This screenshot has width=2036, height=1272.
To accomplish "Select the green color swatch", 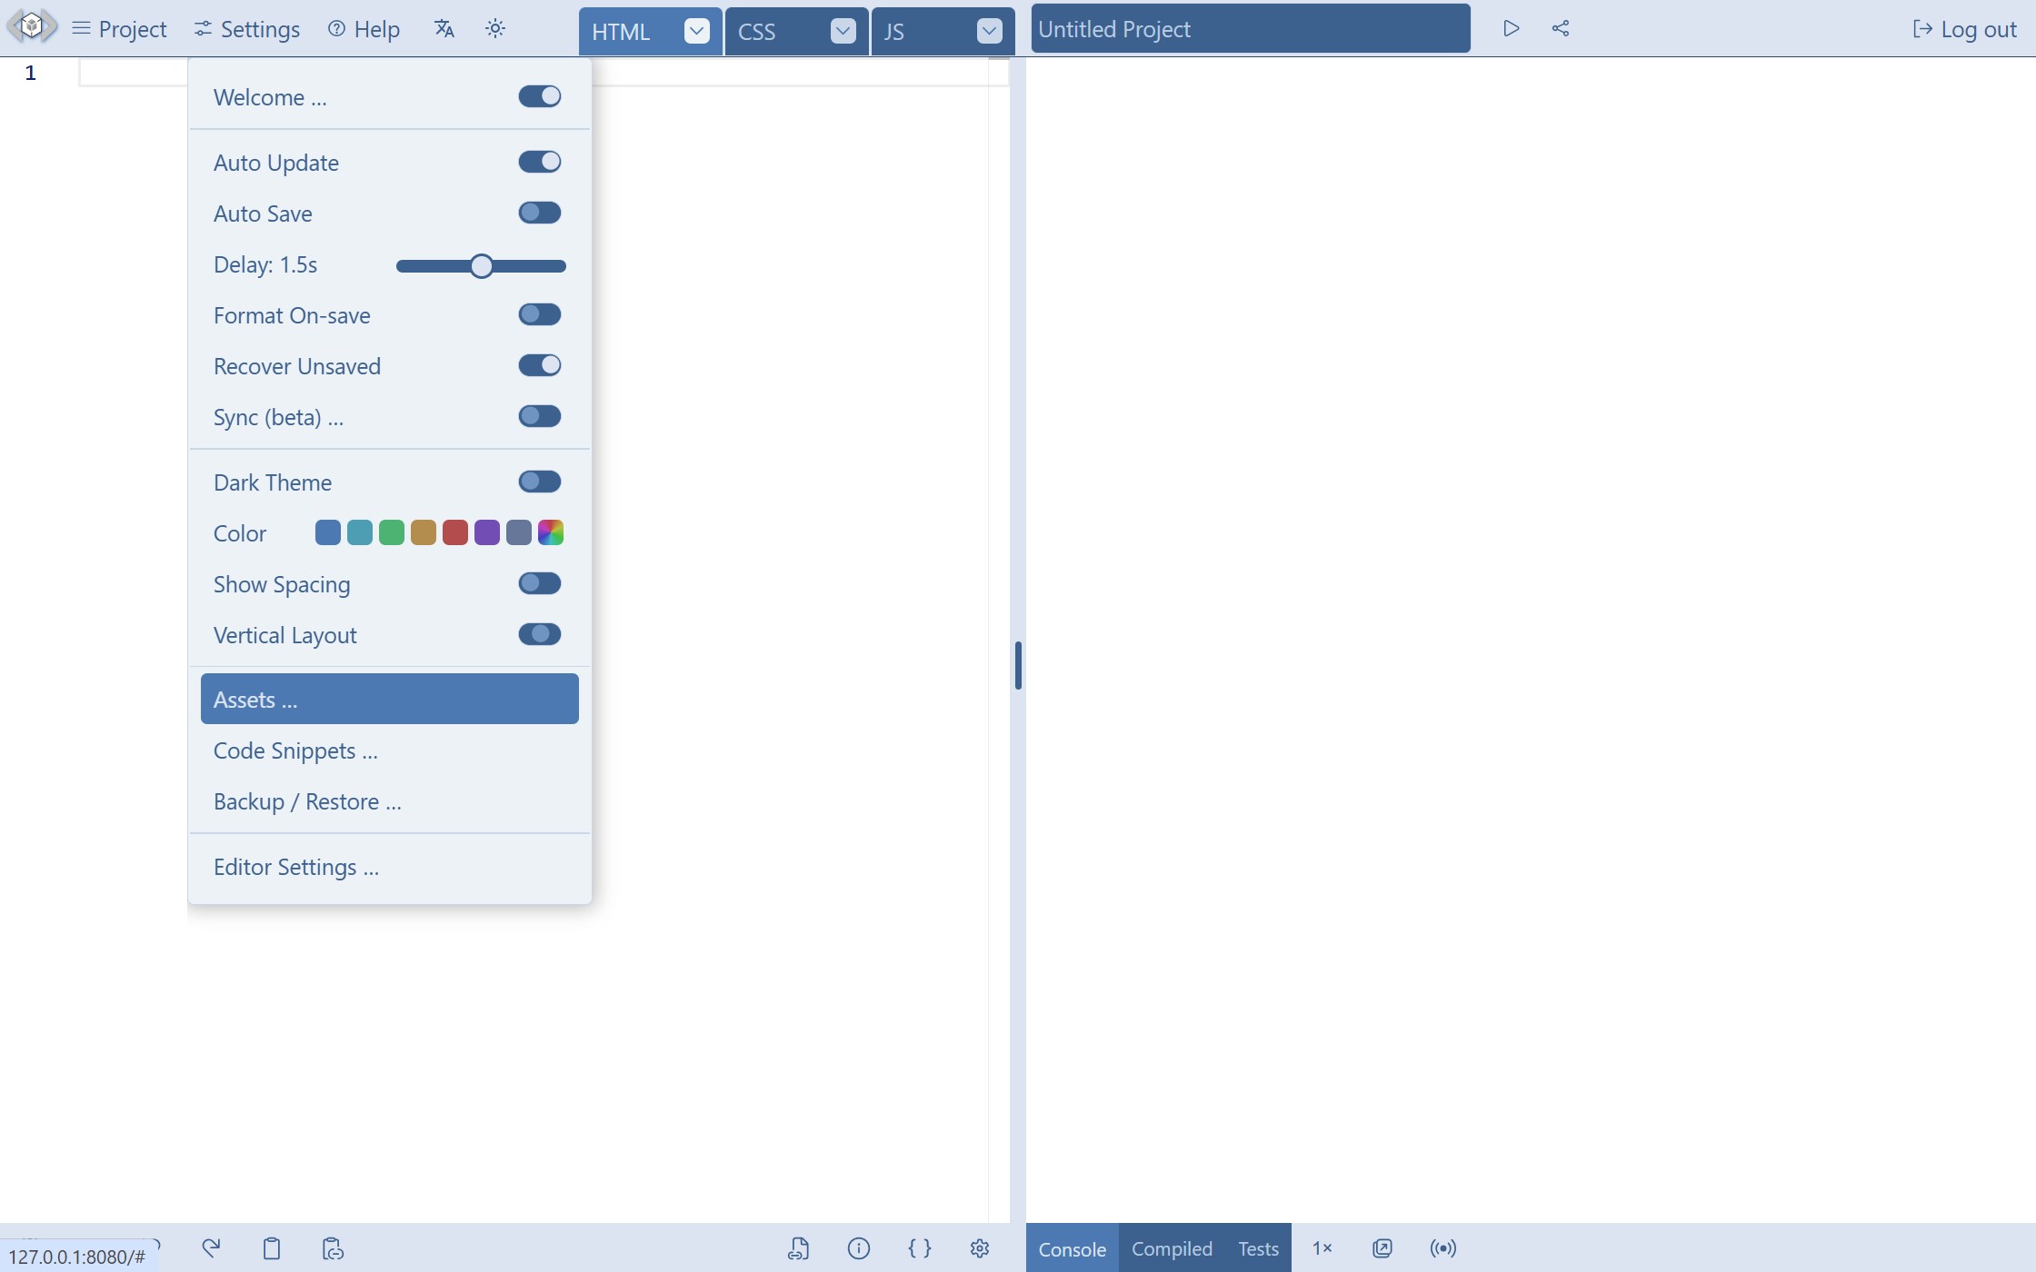I will pos(392,532).
